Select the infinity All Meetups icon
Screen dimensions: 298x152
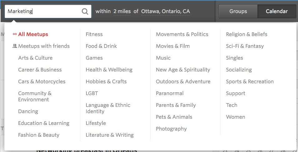(15, 34)
